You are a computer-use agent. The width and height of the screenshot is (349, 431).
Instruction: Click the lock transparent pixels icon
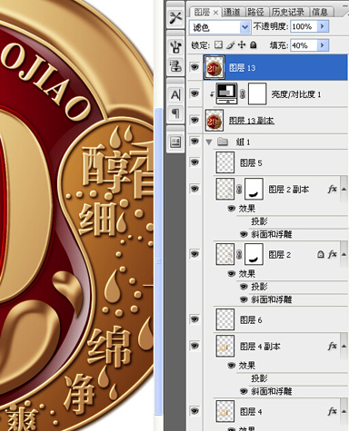pyautogui.click(x=218, y=45)
